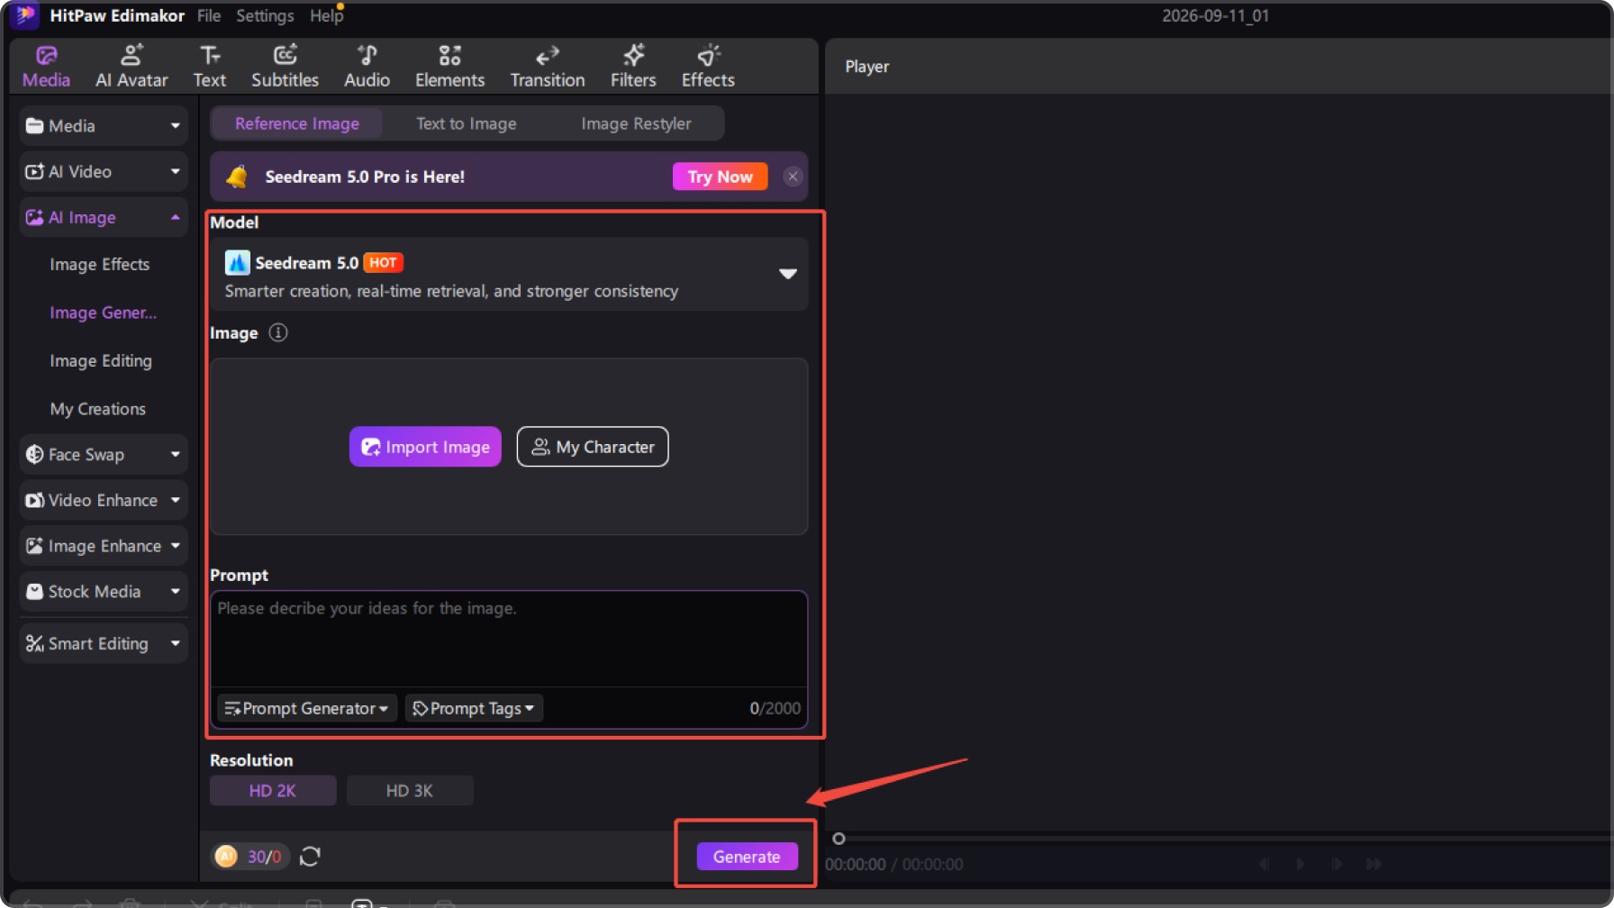Select HD 3K resolution
Screen dimensions: 1614x908
(x=410, y=790)
